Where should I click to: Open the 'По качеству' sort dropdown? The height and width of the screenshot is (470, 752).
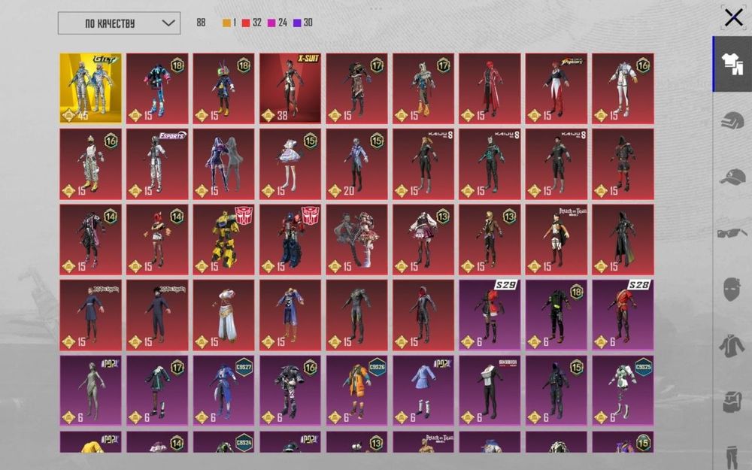click(119, 23)
